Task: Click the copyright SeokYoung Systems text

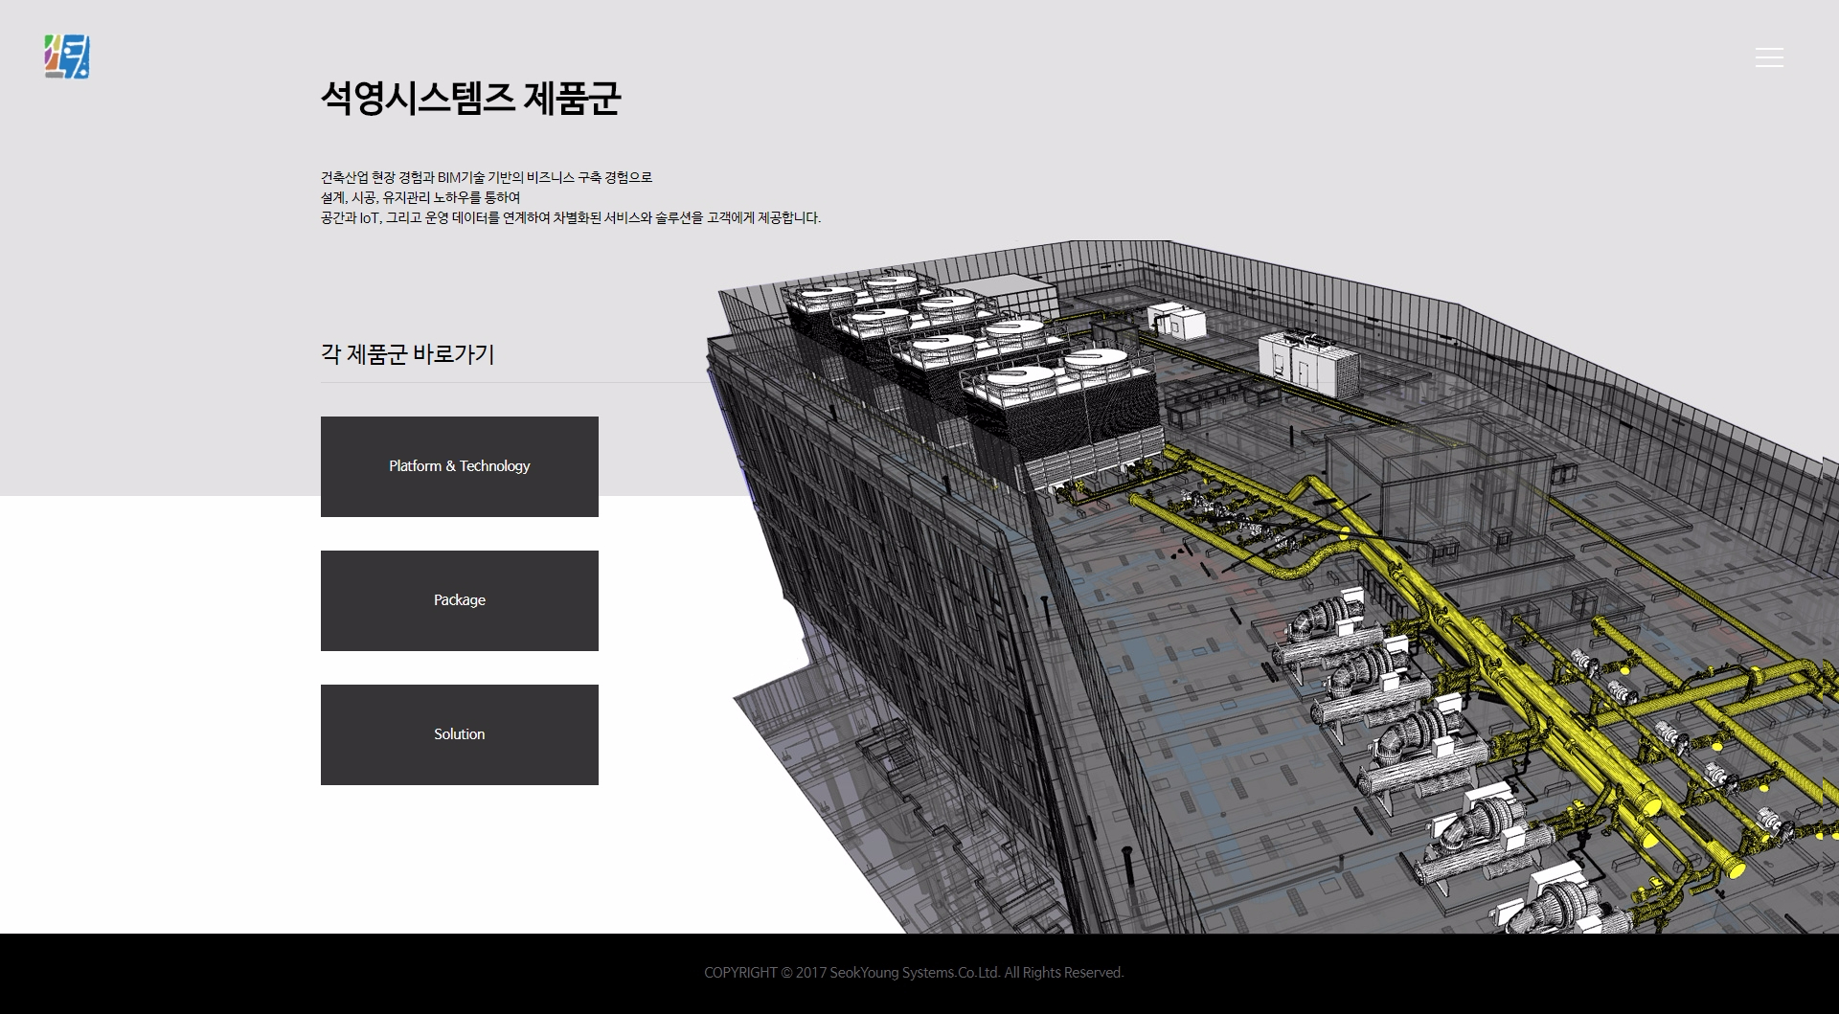Action: click(x=914, y=973)
